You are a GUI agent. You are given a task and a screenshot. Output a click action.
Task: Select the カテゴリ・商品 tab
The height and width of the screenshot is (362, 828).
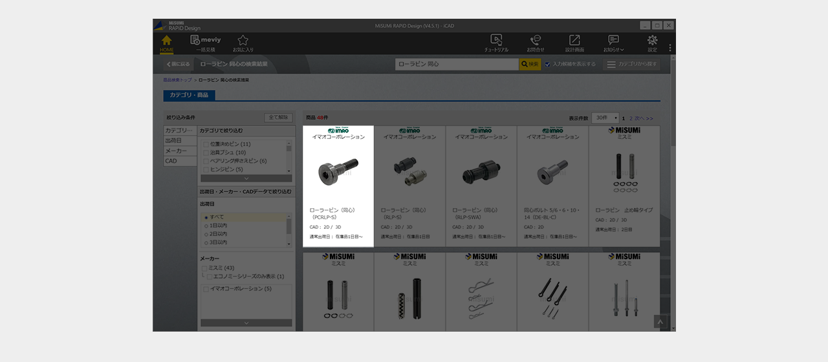188,95
